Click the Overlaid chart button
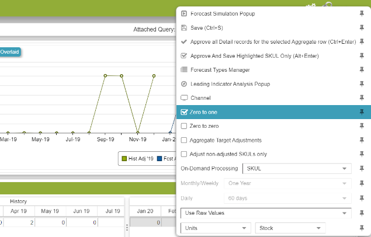Image resolution: width=371 pixels, height=237 pixels. pyautogui.click(x=9, y=52)
